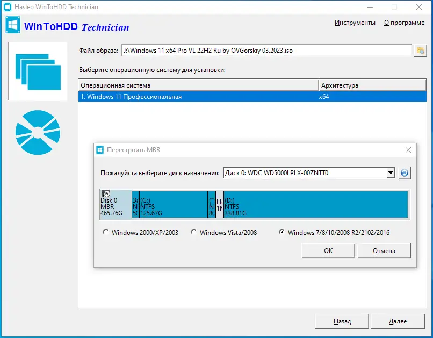Open the Инструменты menu

tap(355, 23)
